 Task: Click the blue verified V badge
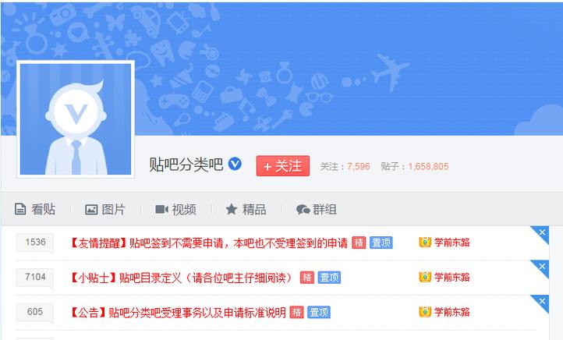(235, 164)
